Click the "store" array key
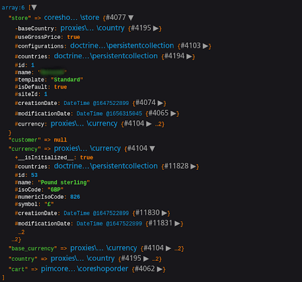This screenshot has width=302, height=282. point(19,18)
